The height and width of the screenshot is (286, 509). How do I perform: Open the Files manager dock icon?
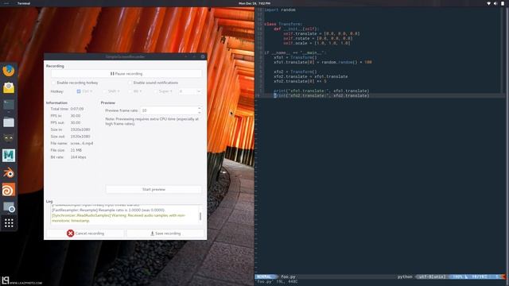[x=9, y=122]
